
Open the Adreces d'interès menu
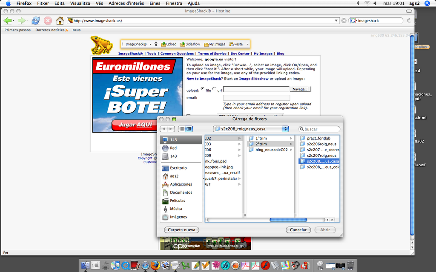pos(126,3)
